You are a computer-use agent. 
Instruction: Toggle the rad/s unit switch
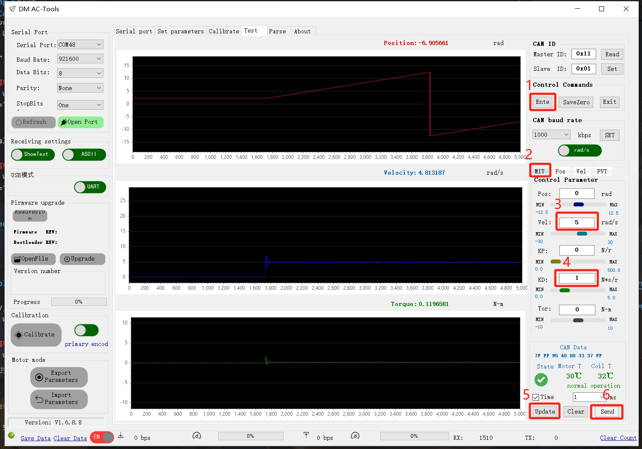pos(580,151)
